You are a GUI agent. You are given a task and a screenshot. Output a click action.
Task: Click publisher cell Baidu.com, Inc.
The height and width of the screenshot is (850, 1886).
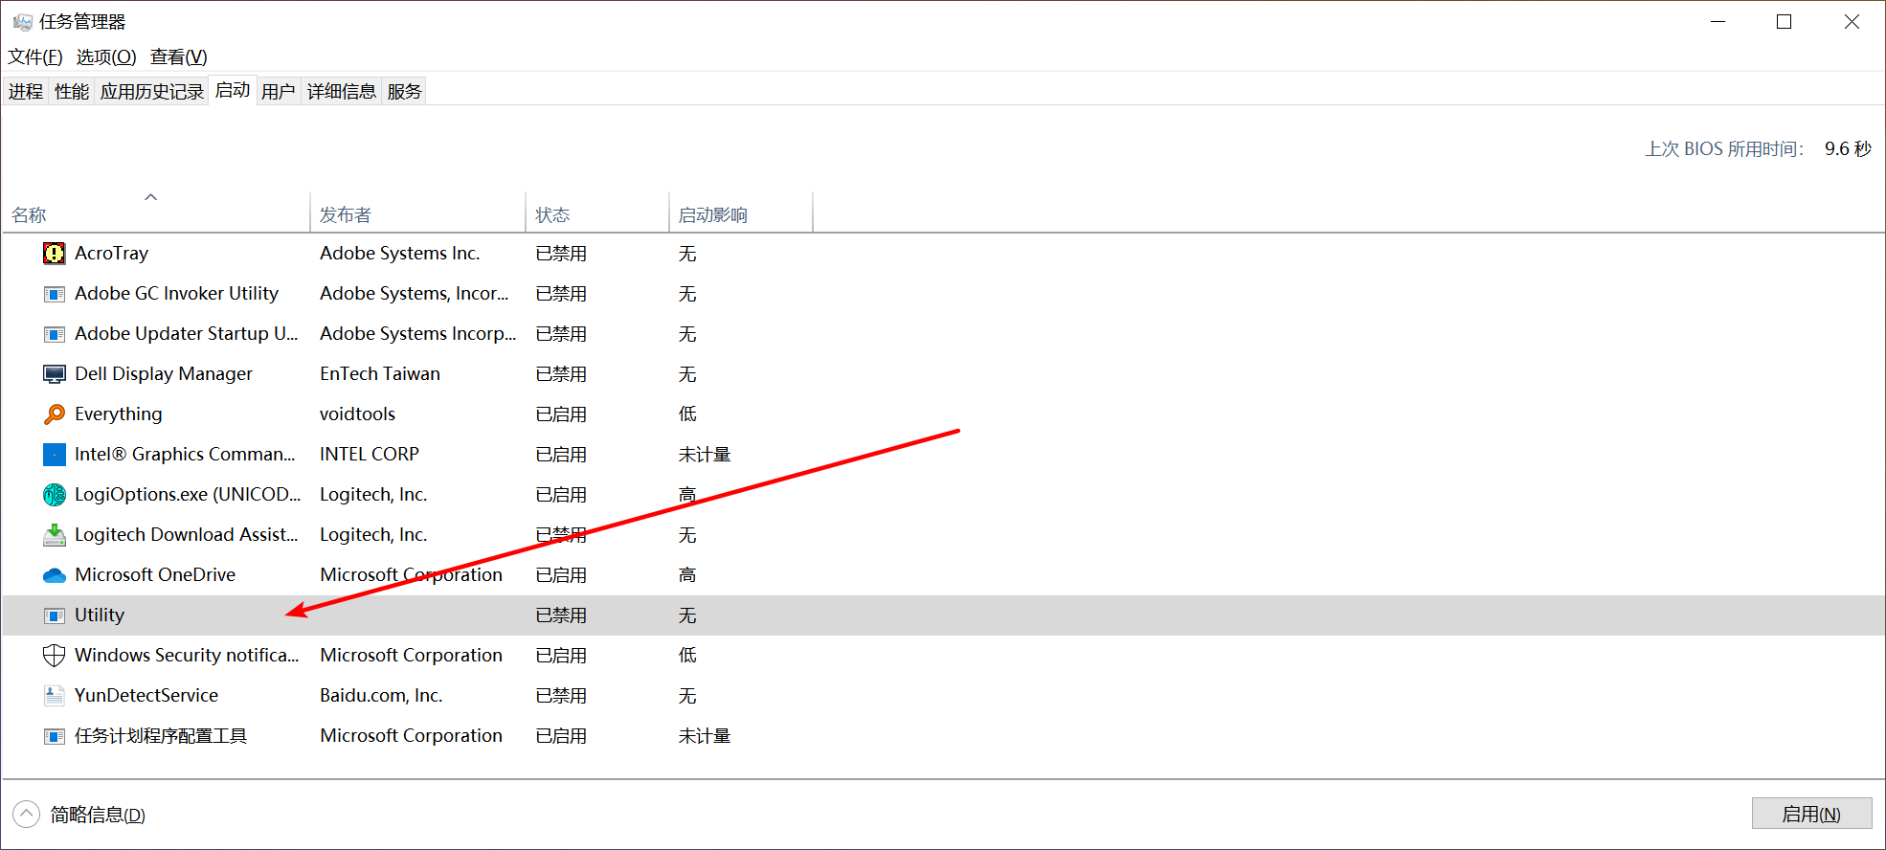click(381, 695)
